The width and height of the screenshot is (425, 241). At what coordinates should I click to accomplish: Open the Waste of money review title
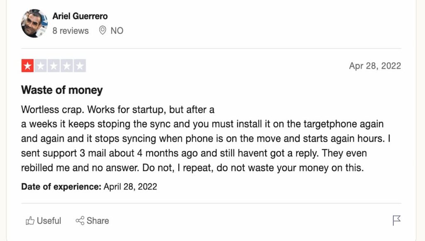62,90
